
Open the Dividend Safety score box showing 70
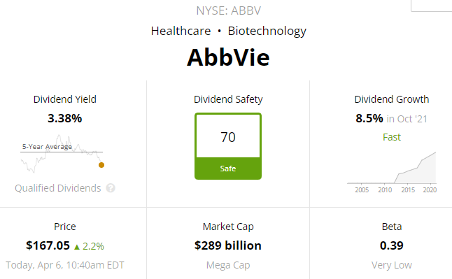(x=228, y=146)
